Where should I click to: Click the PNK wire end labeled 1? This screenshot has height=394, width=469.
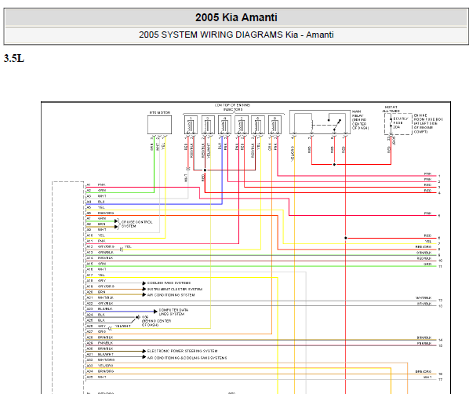click(x=432, y=174)
